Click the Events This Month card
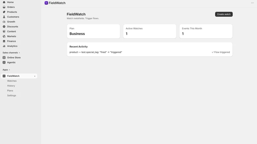 pos(206,31)
